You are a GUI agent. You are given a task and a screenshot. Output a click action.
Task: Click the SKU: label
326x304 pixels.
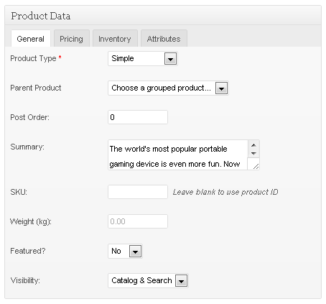point(19,192)
